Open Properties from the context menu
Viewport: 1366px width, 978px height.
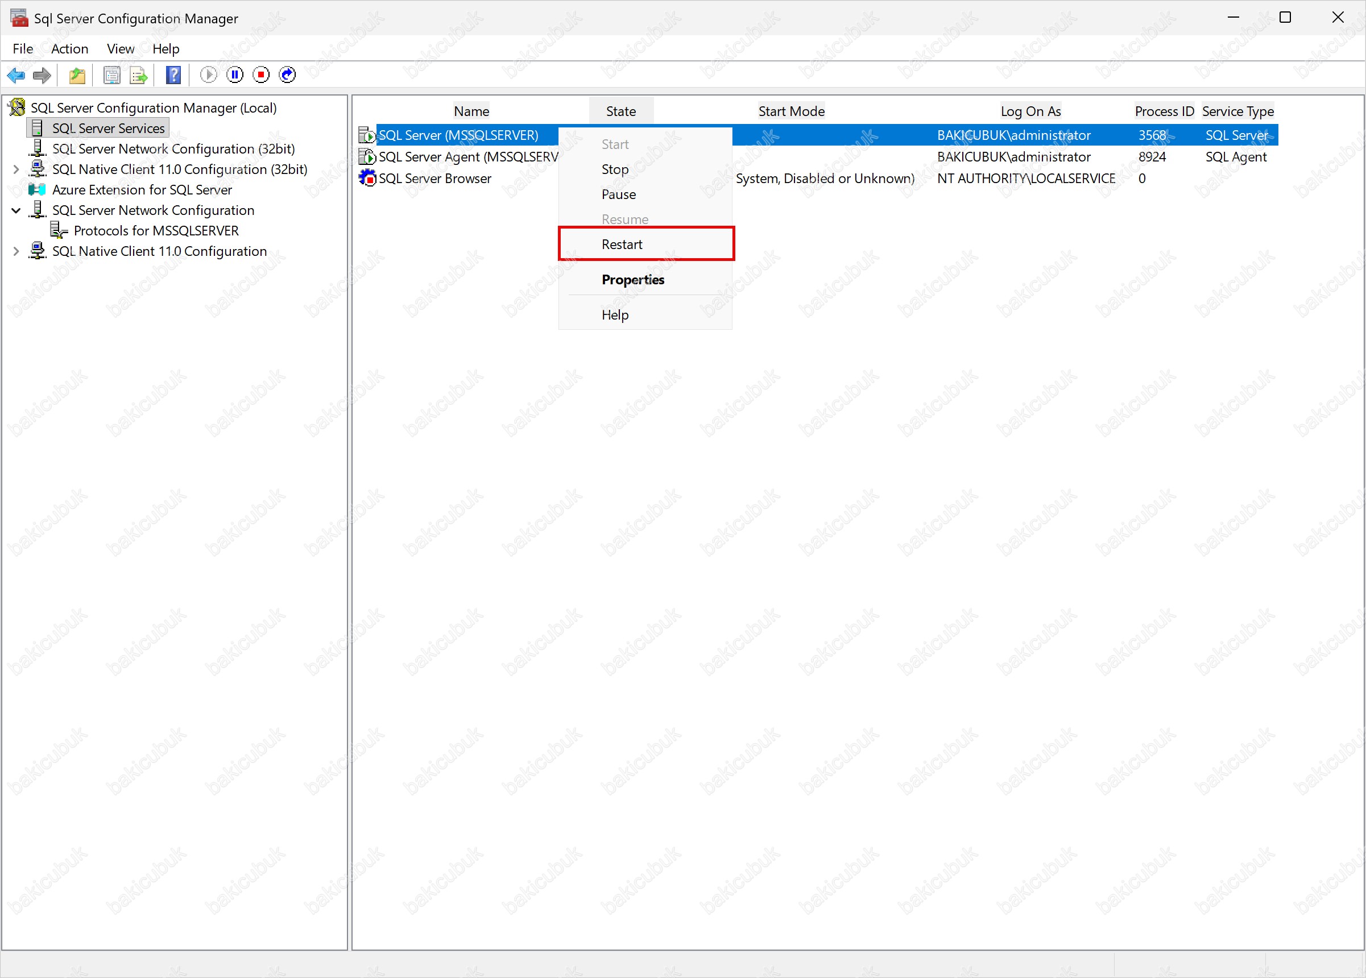[632, 280]
